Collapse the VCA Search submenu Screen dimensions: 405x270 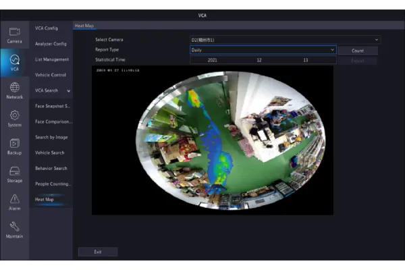[x=68, y=90]
